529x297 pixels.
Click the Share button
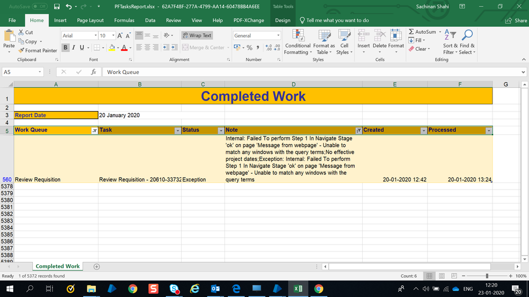[516, 20]
